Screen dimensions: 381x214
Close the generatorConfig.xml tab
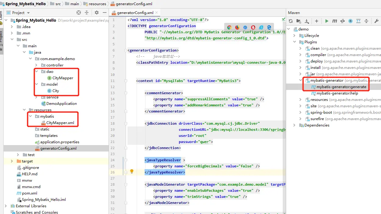pos(157,12)
